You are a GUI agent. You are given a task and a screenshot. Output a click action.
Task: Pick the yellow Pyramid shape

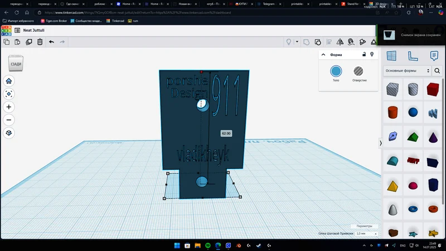392,186
